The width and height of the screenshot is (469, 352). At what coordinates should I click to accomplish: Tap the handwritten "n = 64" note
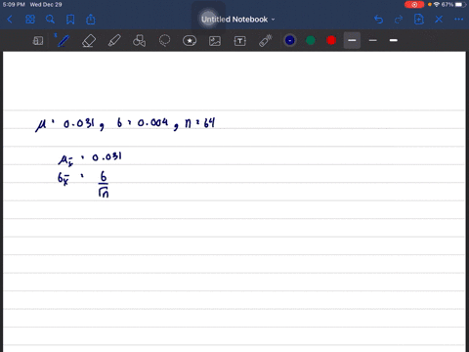[199, 123]
